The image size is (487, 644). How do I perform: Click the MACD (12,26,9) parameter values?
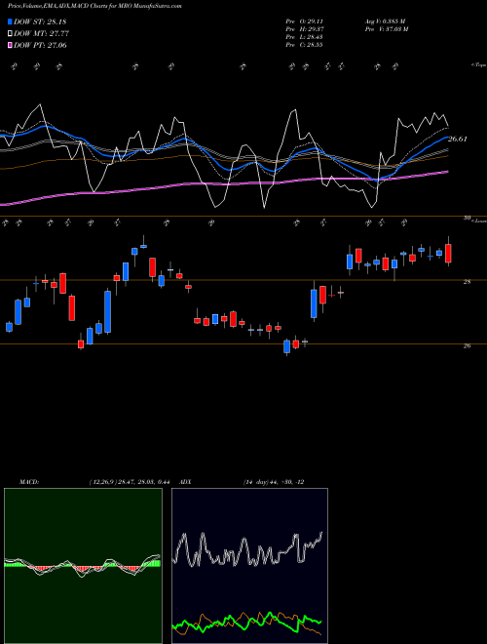(x=130, y=482)
